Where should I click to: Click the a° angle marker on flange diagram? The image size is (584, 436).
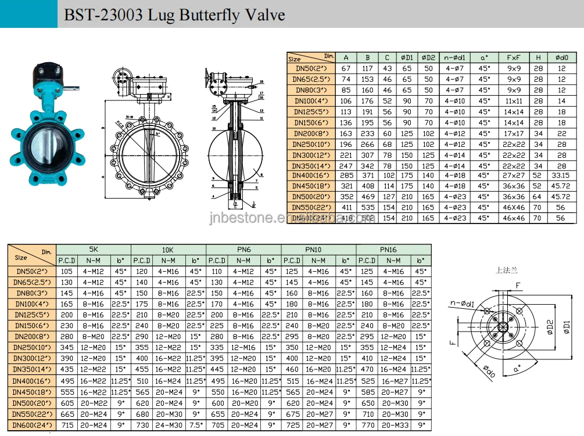515,367
